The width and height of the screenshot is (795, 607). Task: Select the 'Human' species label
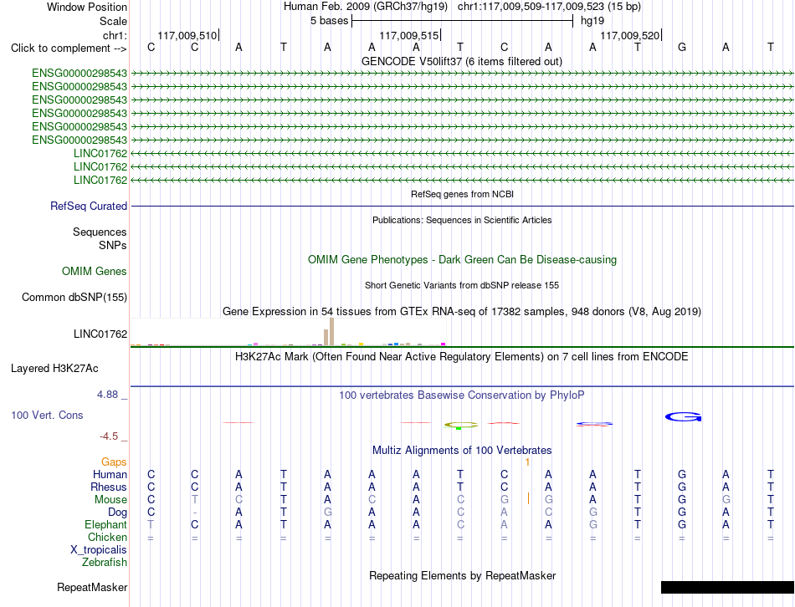click(110, 475)
